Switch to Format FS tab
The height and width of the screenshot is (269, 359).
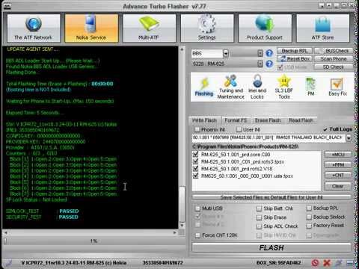[x=236, y=120]
